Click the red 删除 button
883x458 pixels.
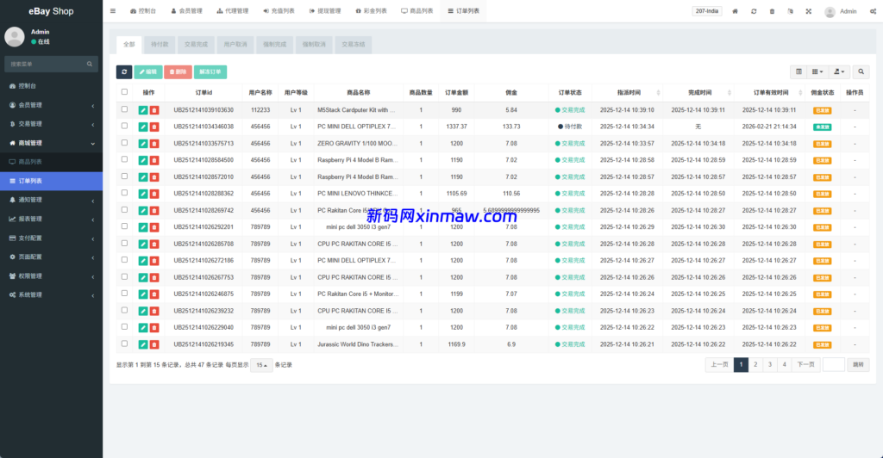point(178,72)
